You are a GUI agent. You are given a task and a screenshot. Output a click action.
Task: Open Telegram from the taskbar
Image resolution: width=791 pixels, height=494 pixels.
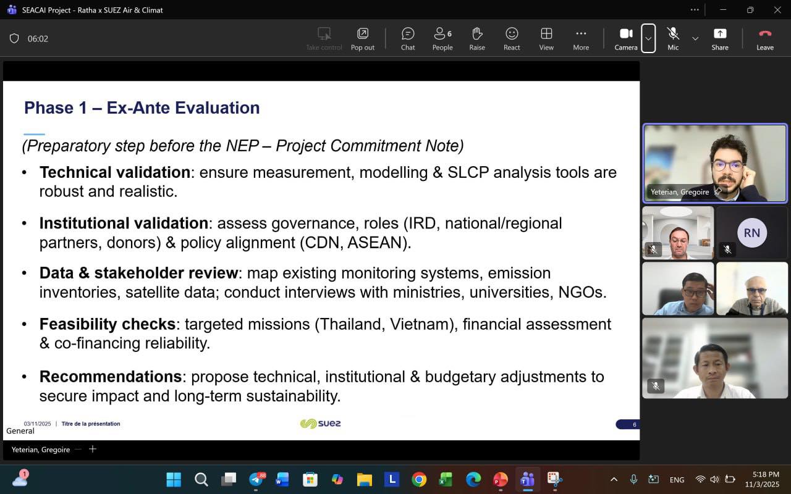click(x=256, y=479)
